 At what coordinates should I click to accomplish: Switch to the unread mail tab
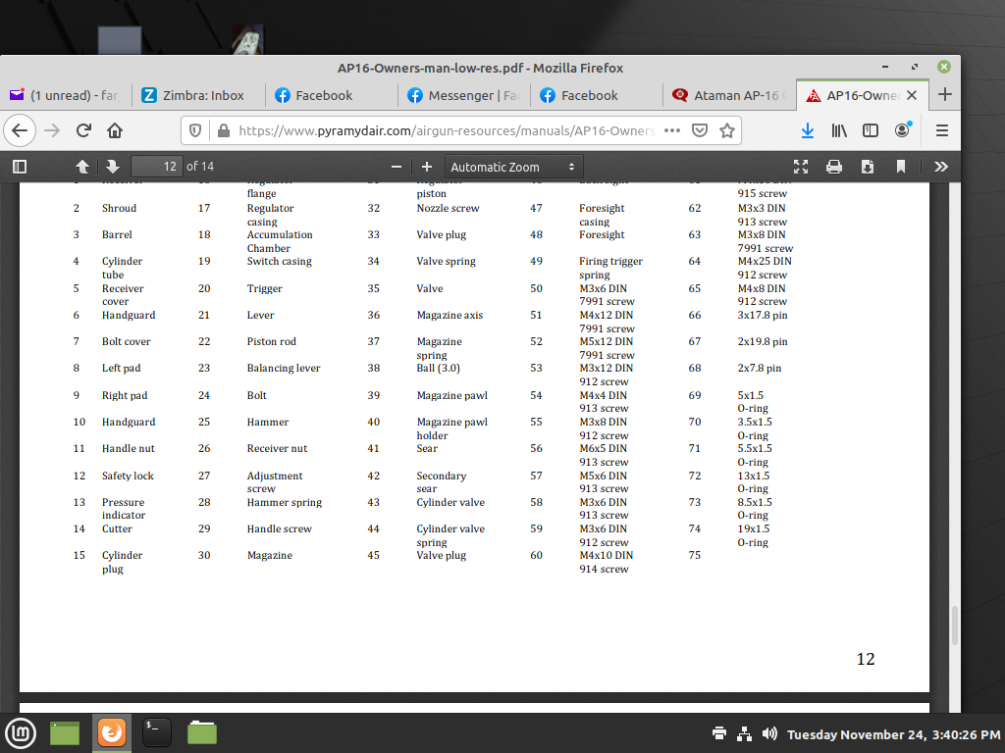coord(65,95)
